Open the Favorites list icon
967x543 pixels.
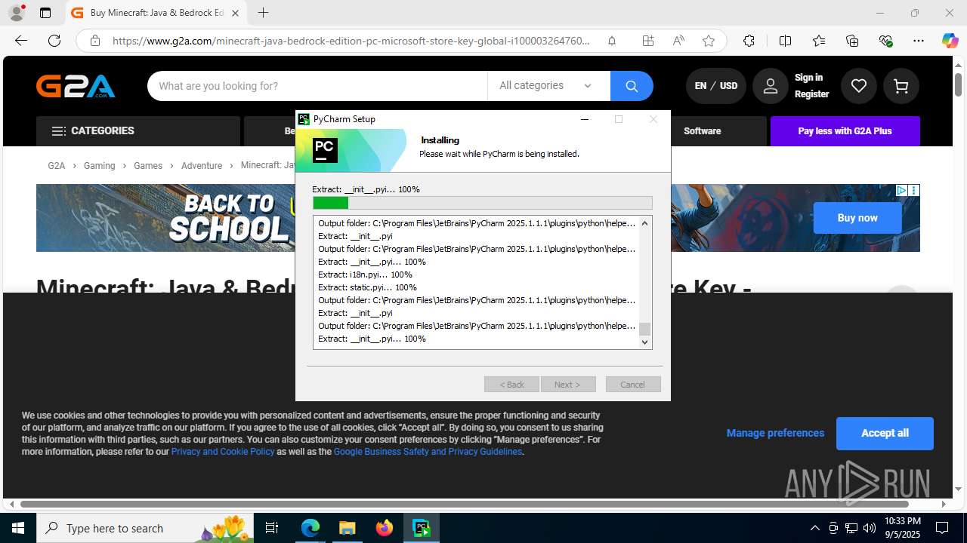pos(819,41)
